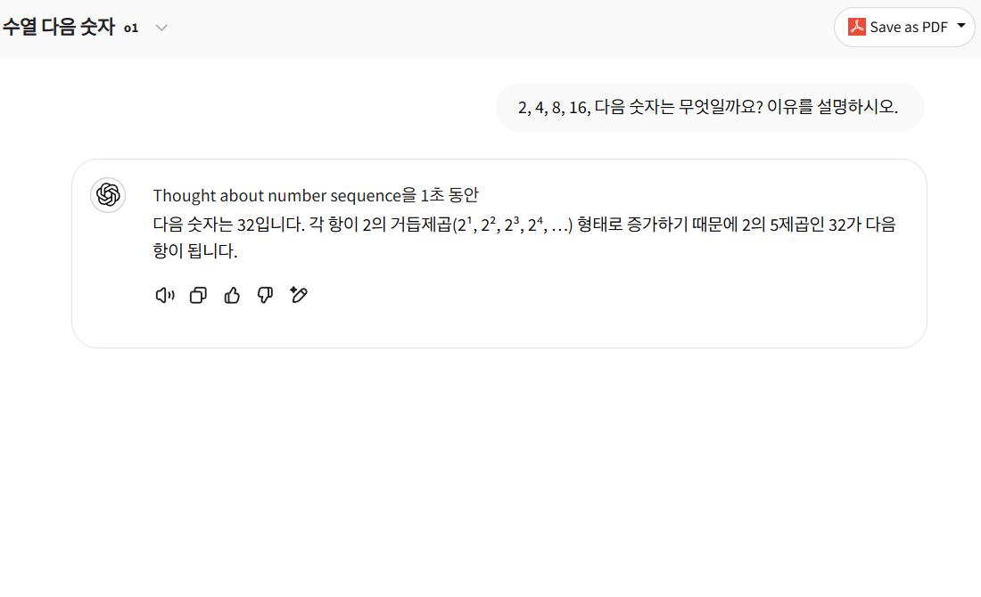Click the Save as PDF button

904,27
